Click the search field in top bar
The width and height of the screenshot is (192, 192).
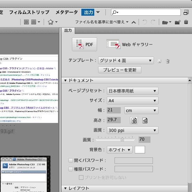[x=146, y=12]
